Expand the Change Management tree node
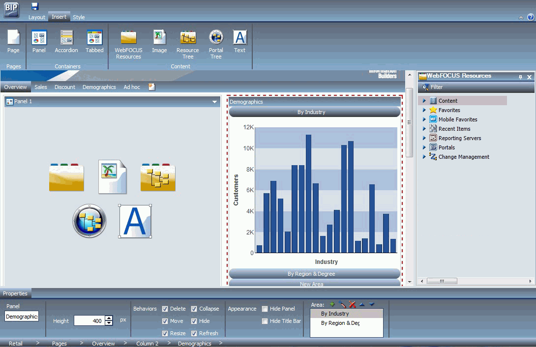536x347 pixels. [424, 157]
